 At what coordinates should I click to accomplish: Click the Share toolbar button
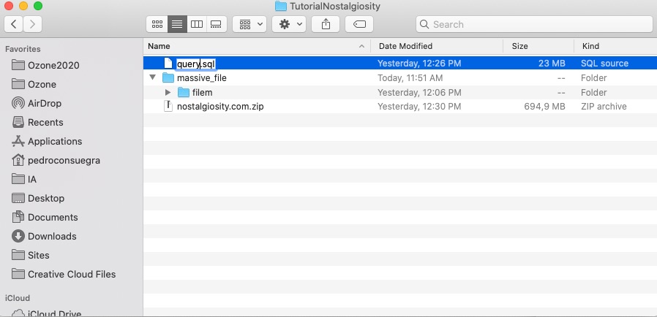click(x=326, y=24)
